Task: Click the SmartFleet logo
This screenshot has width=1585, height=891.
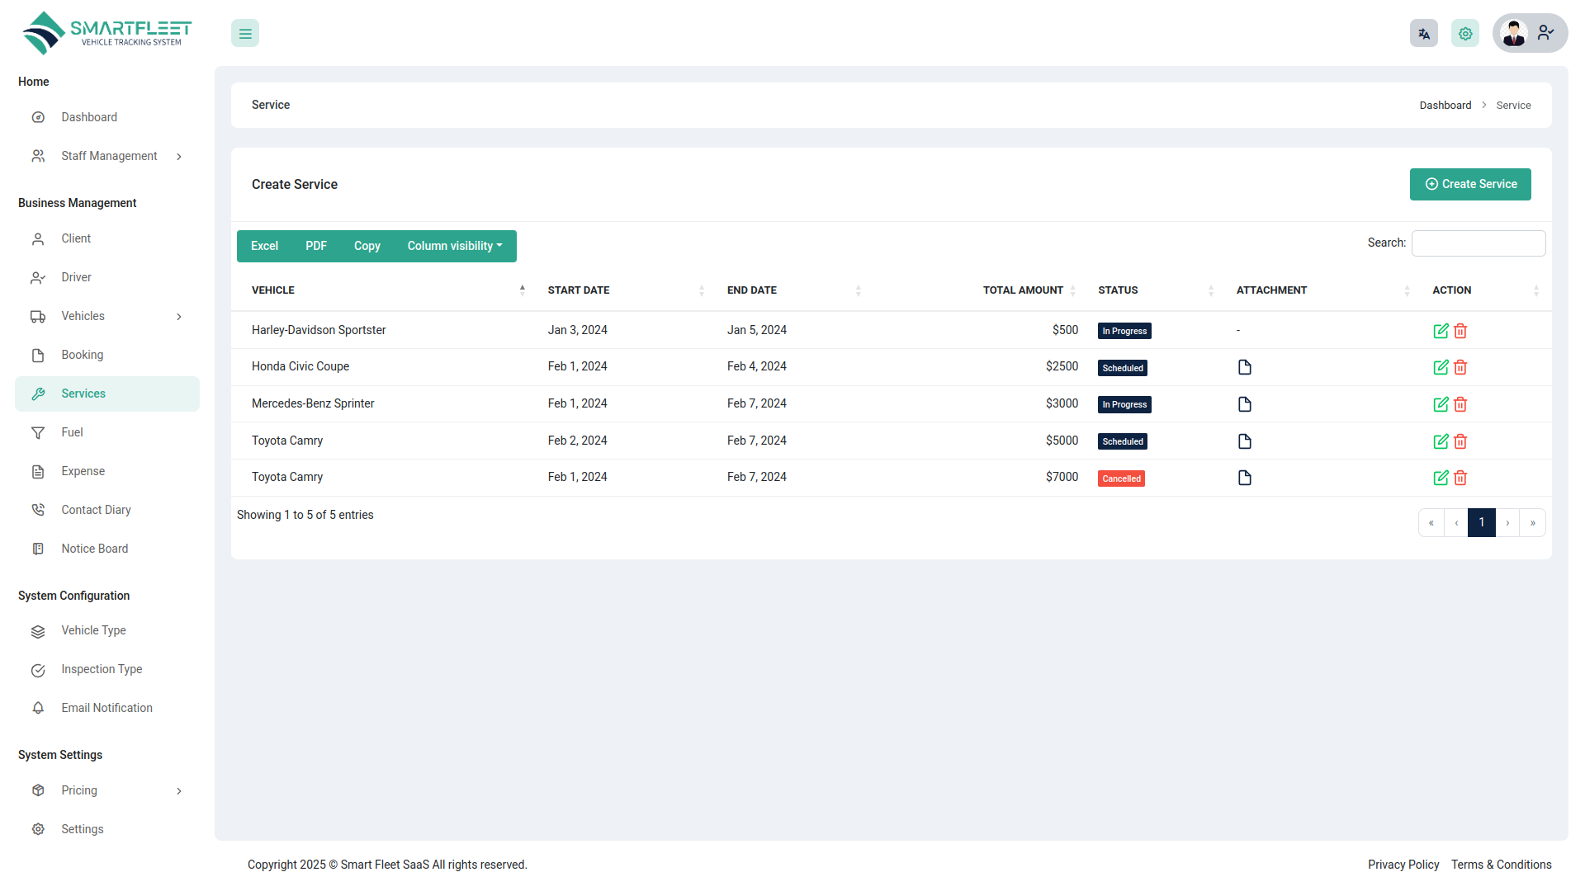Action: pyautogui.click(x=106, y=32)
